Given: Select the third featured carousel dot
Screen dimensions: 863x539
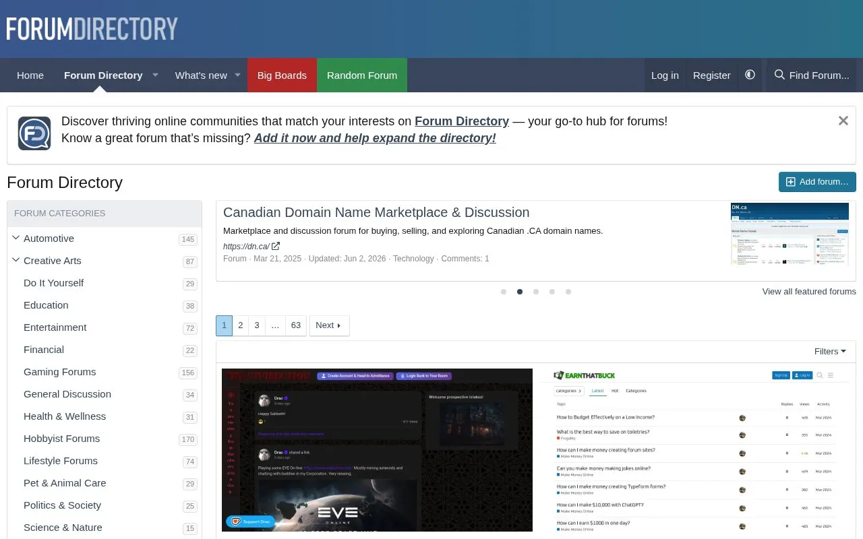Looking at the screenshot, I should coord(536,292).
